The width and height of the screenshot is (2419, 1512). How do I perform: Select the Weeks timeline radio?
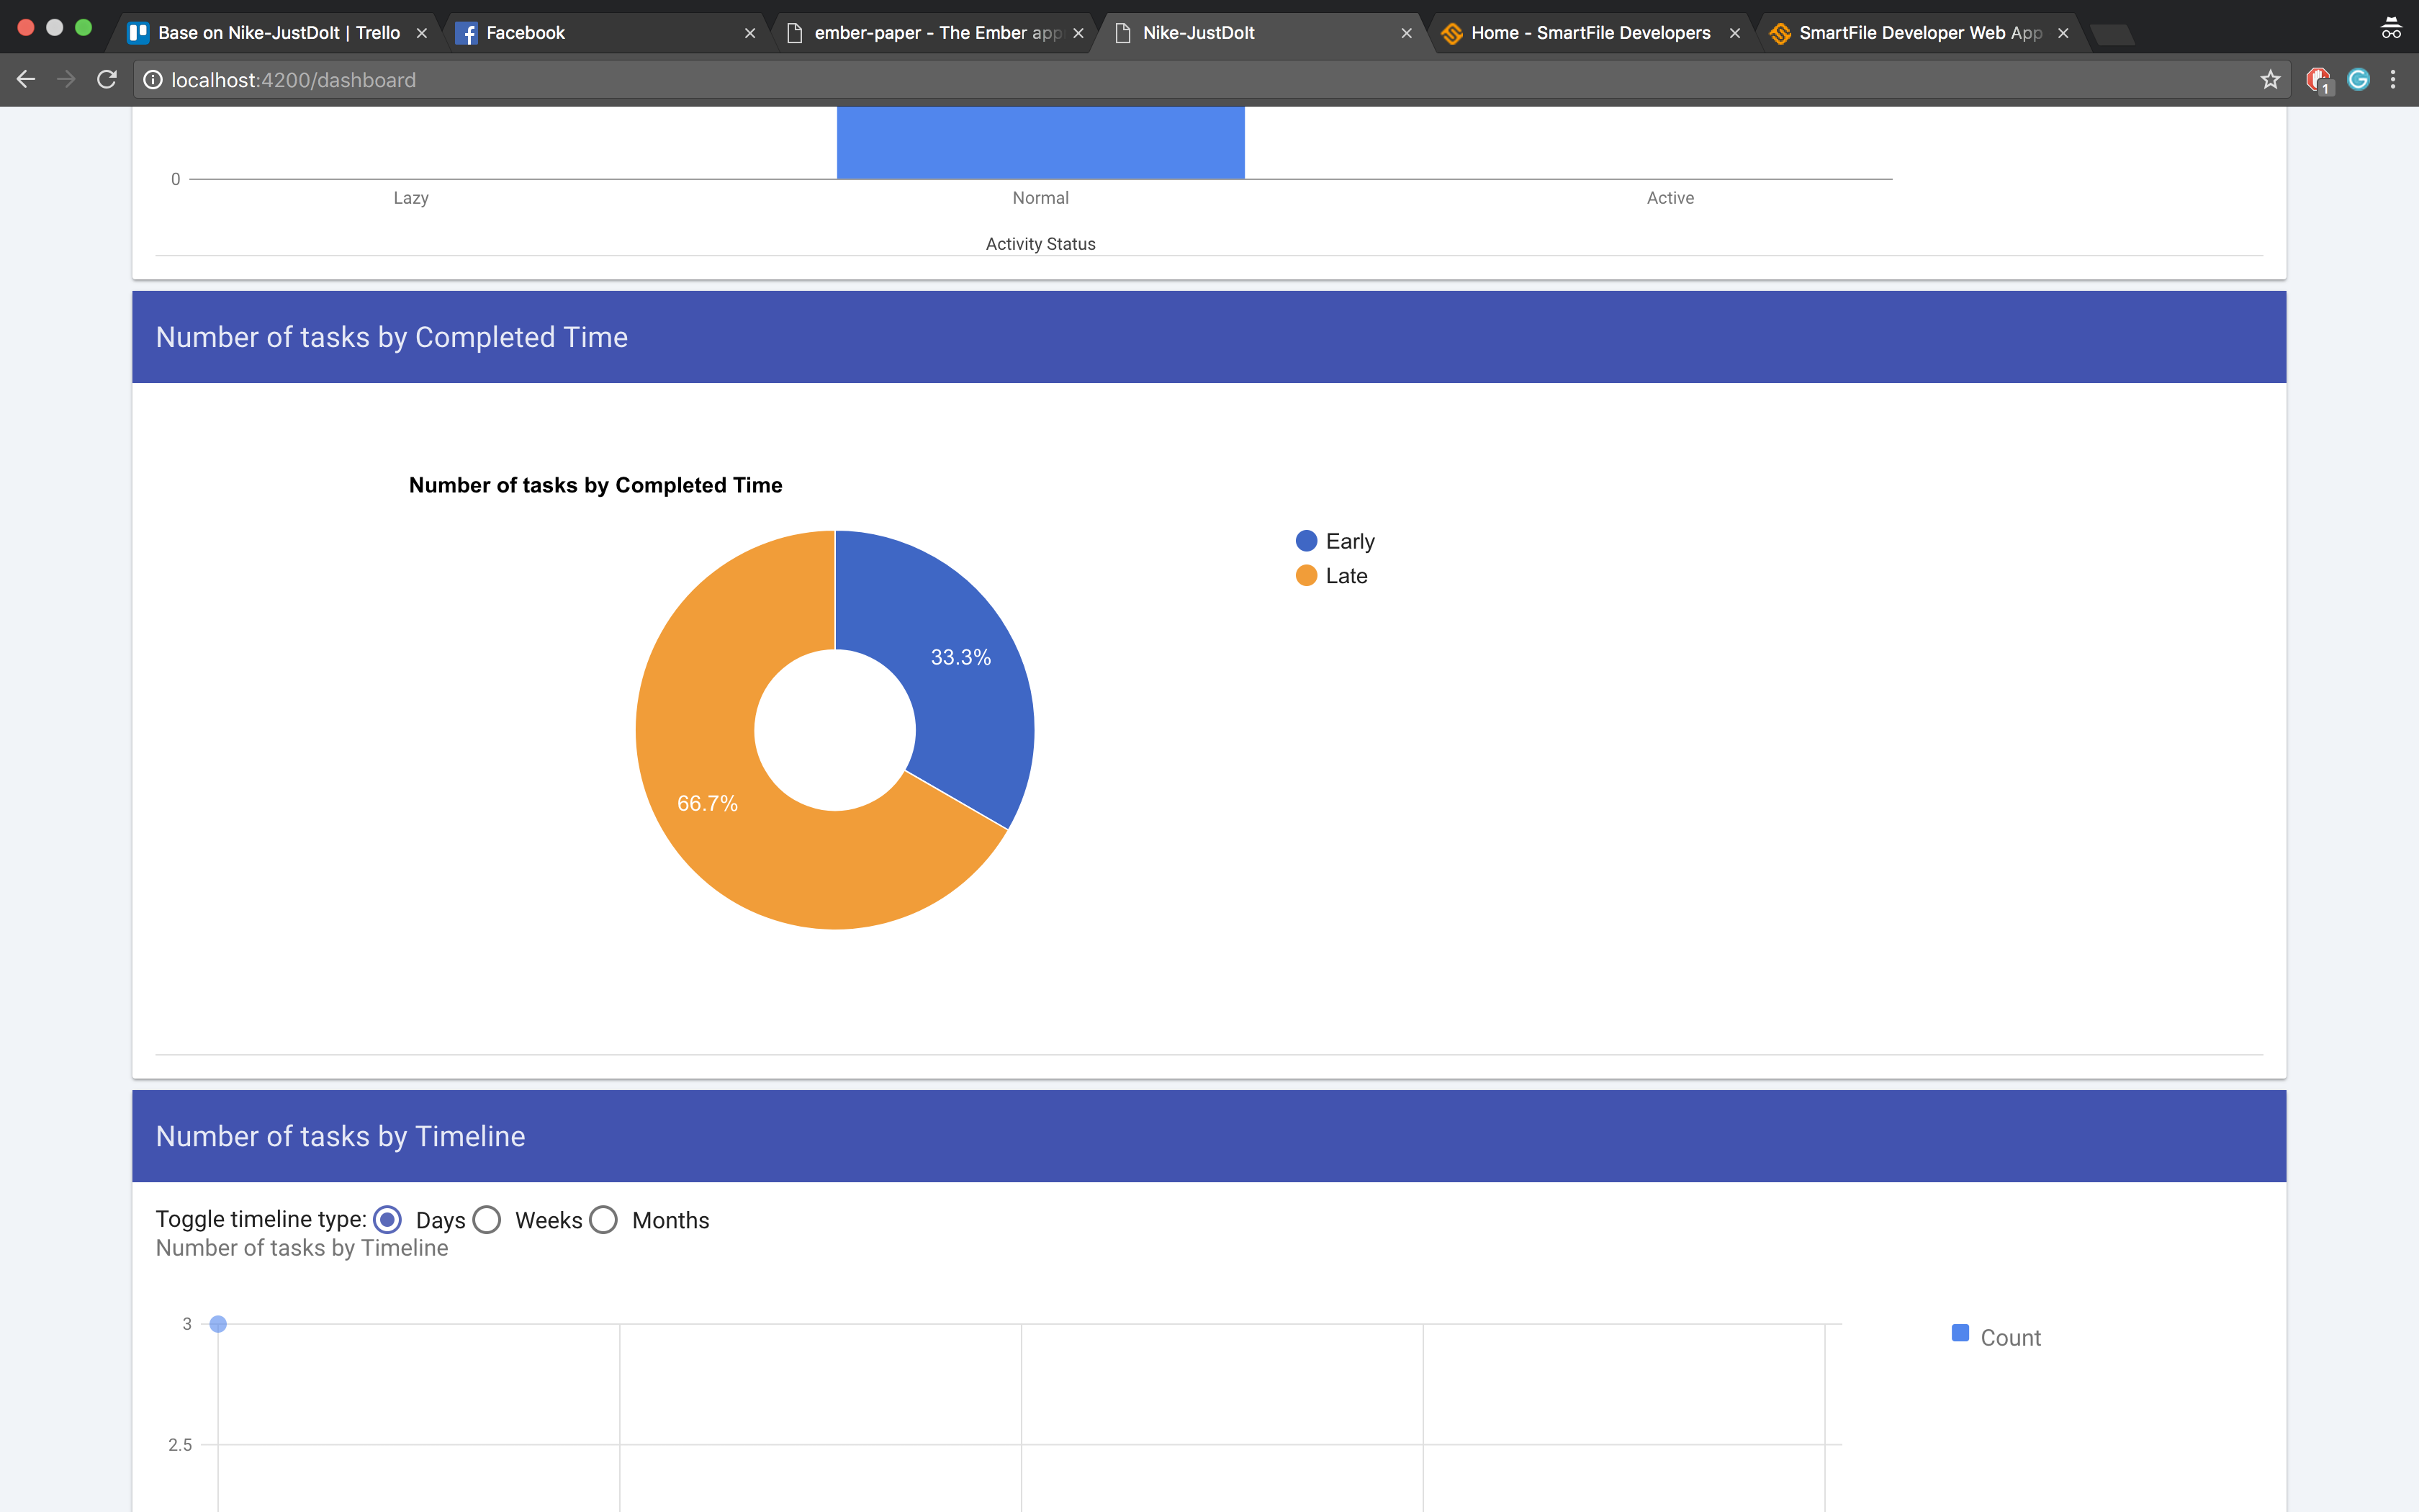tap(487, 1220)
